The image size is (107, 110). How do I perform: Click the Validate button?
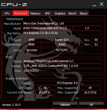pyautogui.click(x=65, y=105)
